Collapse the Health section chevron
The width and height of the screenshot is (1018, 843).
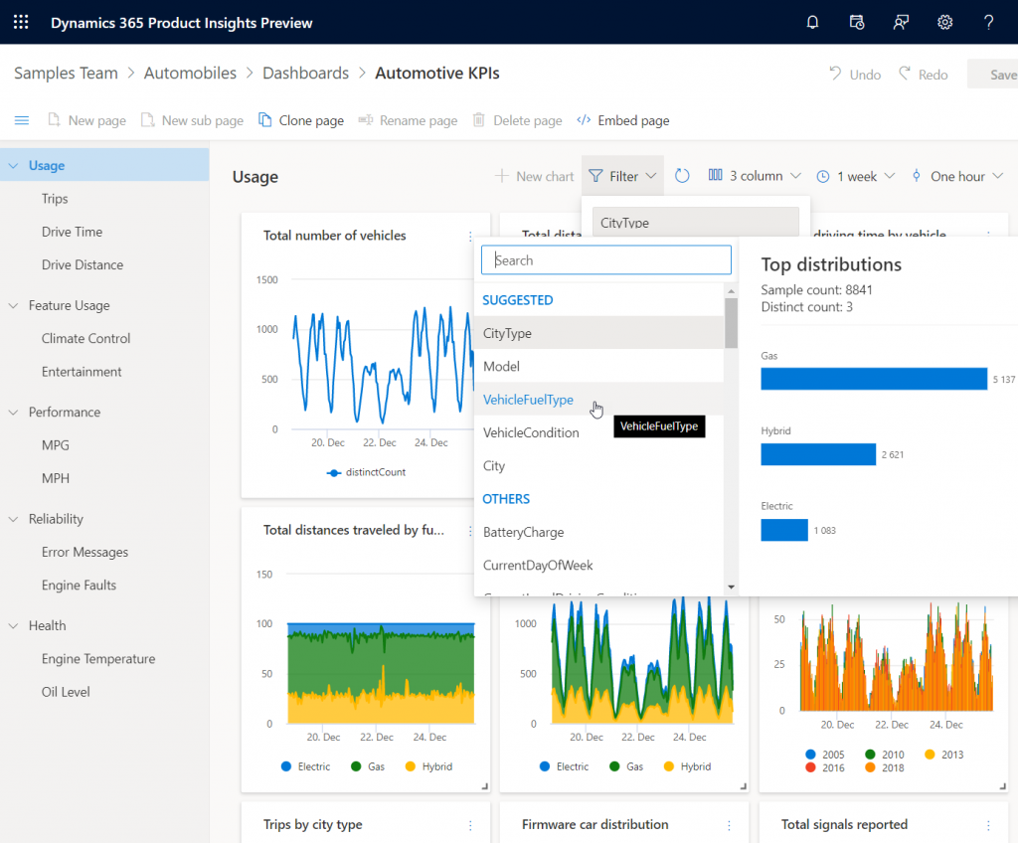coord(13,625)
